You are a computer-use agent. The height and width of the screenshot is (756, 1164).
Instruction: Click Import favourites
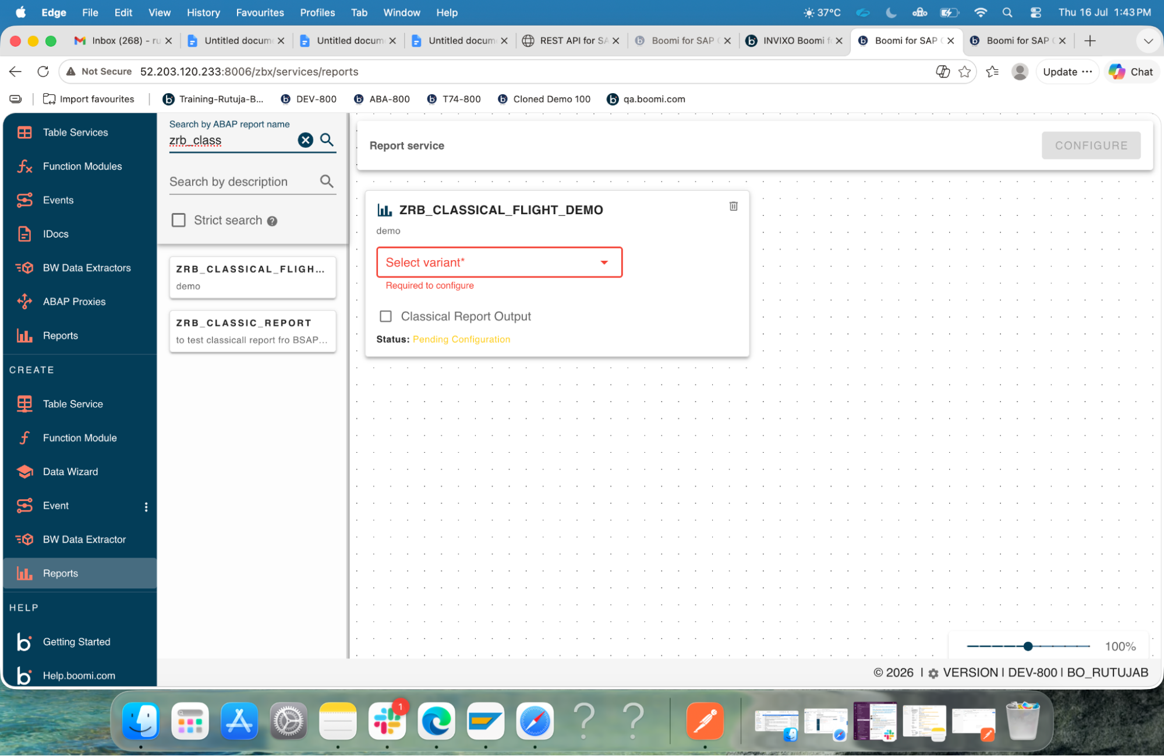click(x=89, y=100)
